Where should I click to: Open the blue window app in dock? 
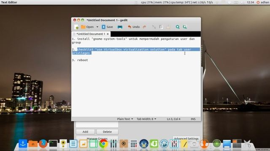227,143
